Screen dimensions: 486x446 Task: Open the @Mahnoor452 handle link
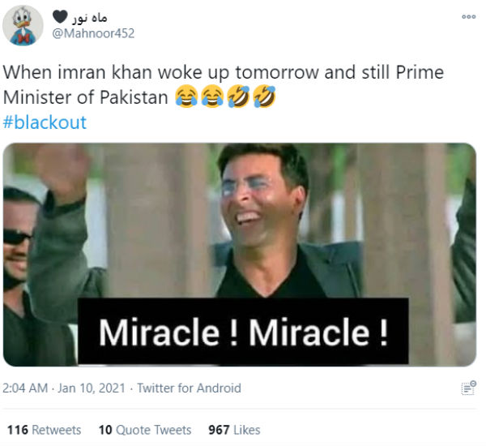tap(93, 33)
